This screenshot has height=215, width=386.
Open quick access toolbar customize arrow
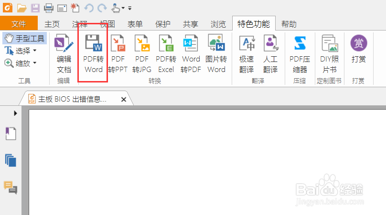coord(130,9)
